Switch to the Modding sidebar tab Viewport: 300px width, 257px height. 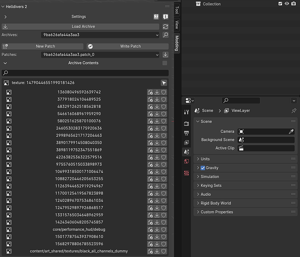coord(177,43)
